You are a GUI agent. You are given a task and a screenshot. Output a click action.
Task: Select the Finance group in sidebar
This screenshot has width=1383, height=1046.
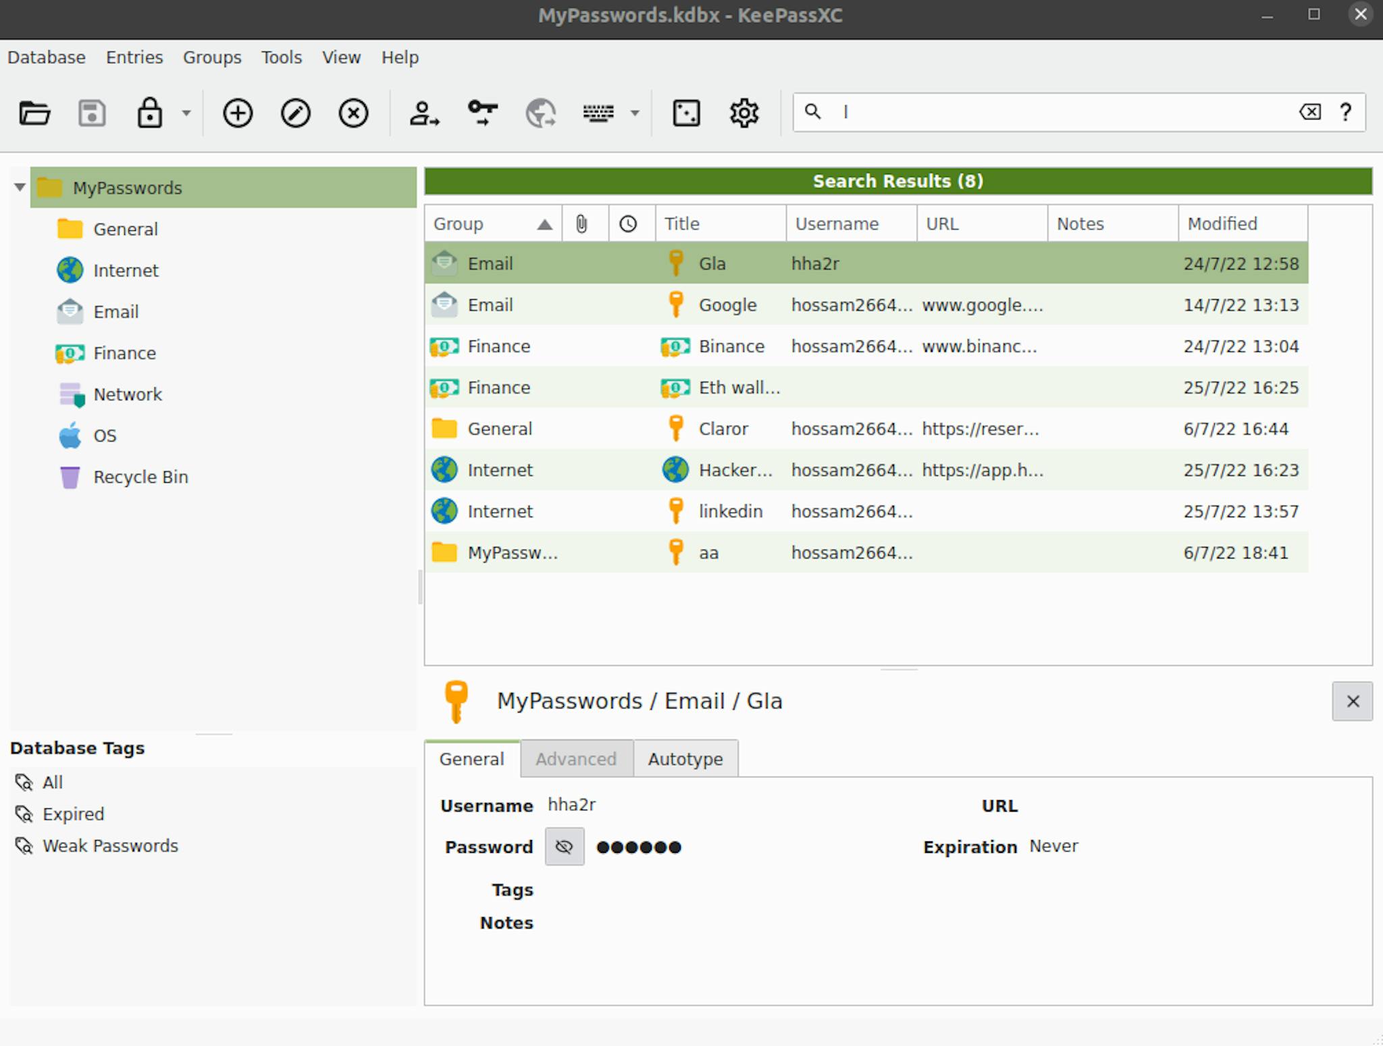click(123, 352)
